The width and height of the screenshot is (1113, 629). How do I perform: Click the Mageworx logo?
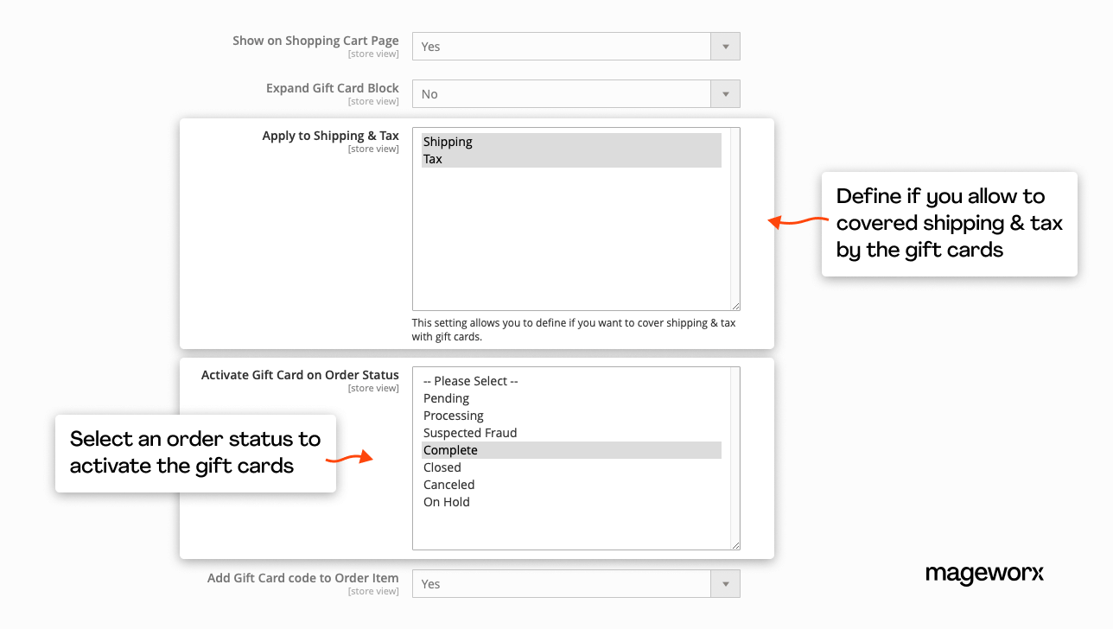[x=984, y=574]
